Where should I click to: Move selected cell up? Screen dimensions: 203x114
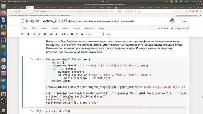51,35
